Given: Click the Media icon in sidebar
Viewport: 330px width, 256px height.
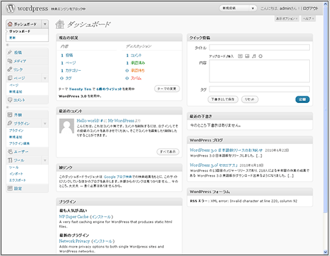Looking at the screenshot, I should click(x=10, y=61).
